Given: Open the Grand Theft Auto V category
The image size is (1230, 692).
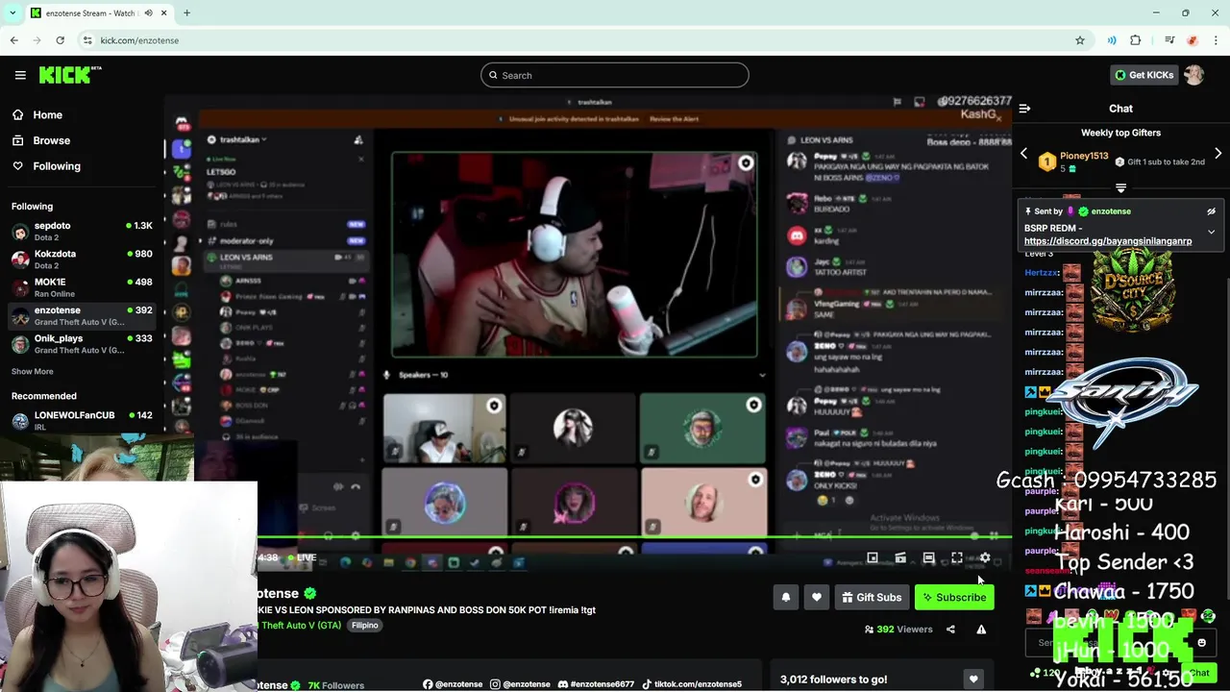Looking at the screenshot, I should [300, 626].
